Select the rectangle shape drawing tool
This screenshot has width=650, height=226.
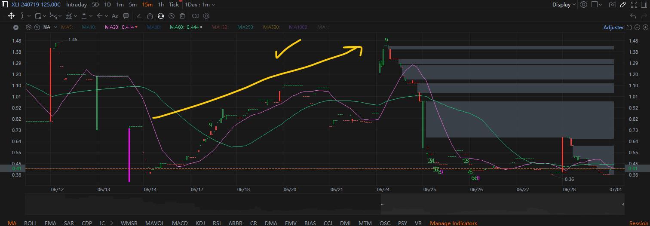(38, 16)
